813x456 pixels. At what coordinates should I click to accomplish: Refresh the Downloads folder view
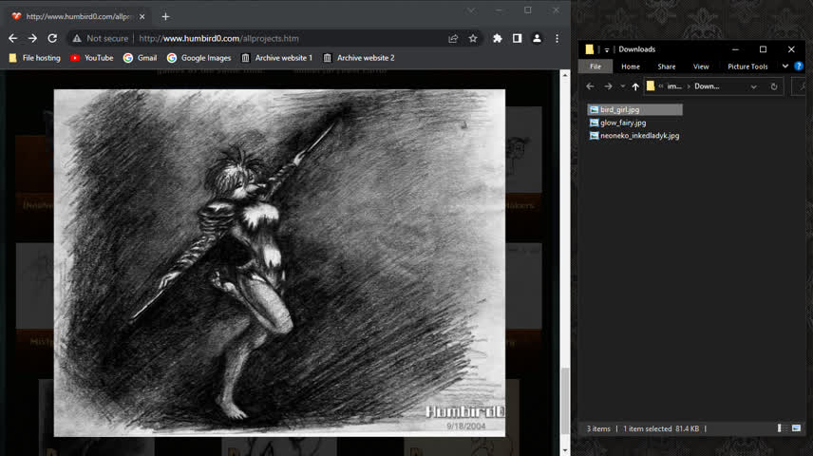pyautogui.click(x=774, y=86)
